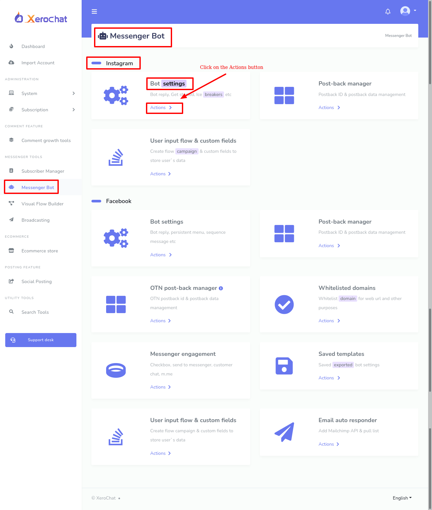This screenshot has width=432, height=510.
Task: Click the Dashboard flame icon
Action: pos(11,46)
